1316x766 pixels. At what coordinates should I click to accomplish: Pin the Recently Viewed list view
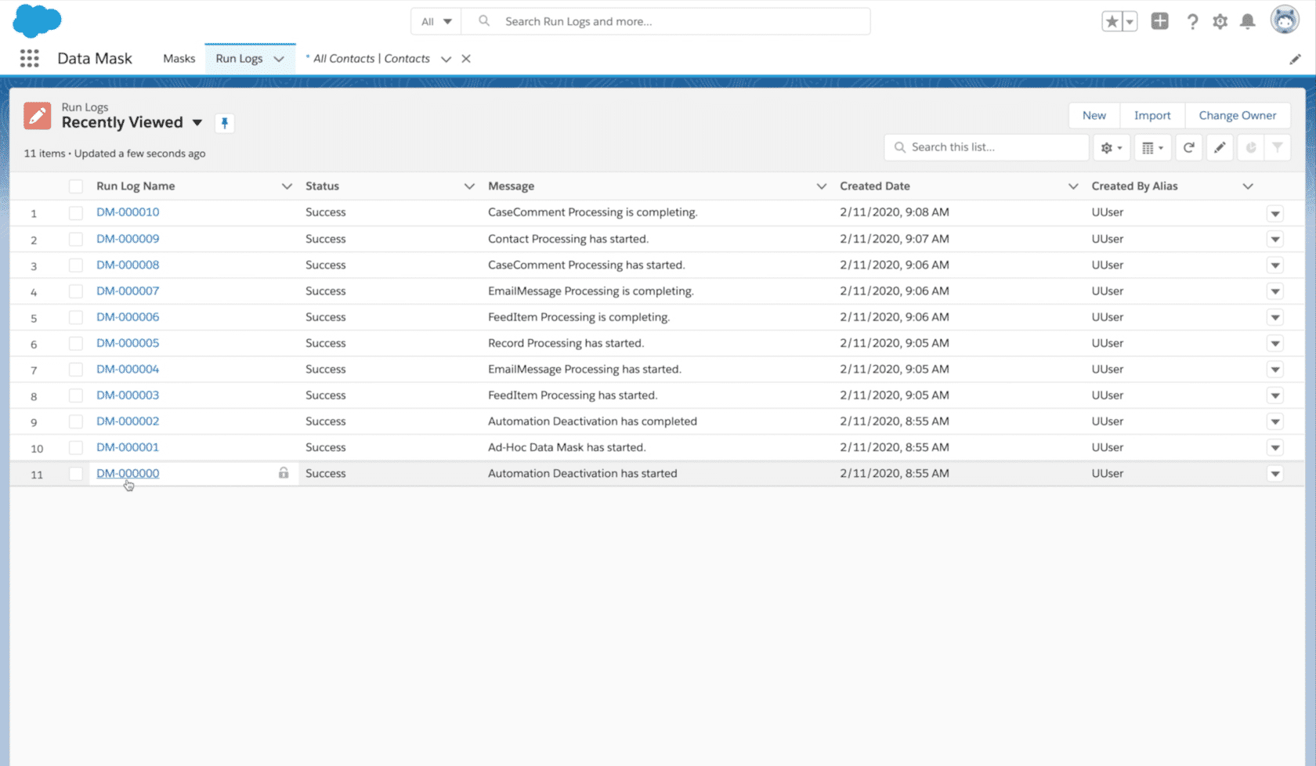(x=225, y=123)
